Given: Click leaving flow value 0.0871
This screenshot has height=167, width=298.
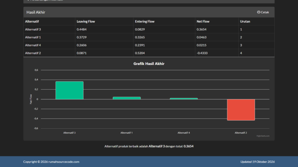Looking at the screenshot, I should [81, 53].
